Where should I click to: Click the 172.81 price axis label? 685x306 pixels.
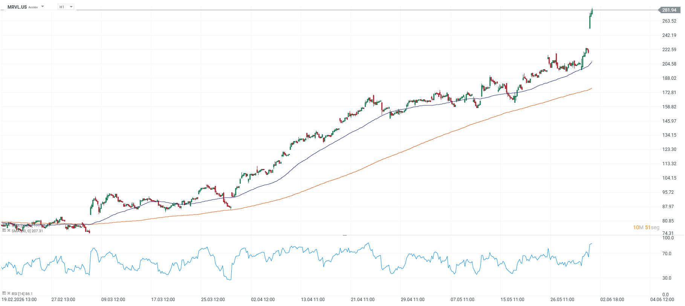669,93
